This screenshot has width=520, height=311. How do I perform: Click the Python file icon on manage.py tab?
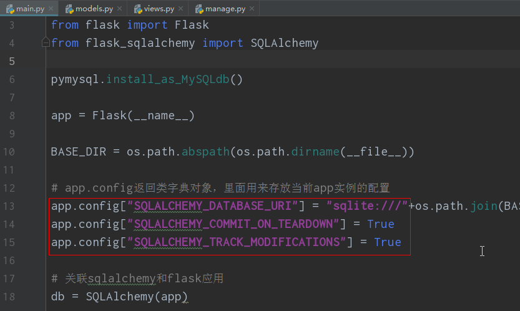pos(199,9)
